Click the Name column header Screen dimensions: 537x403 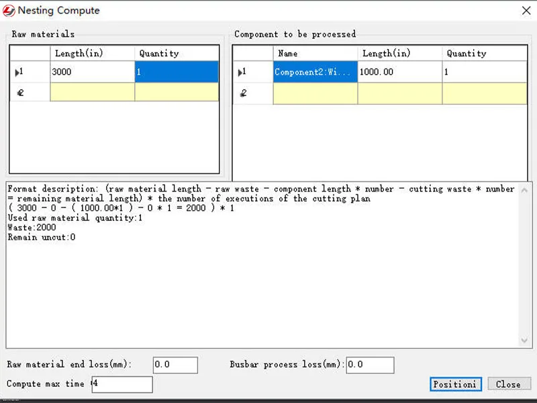(x=315, y=54)
